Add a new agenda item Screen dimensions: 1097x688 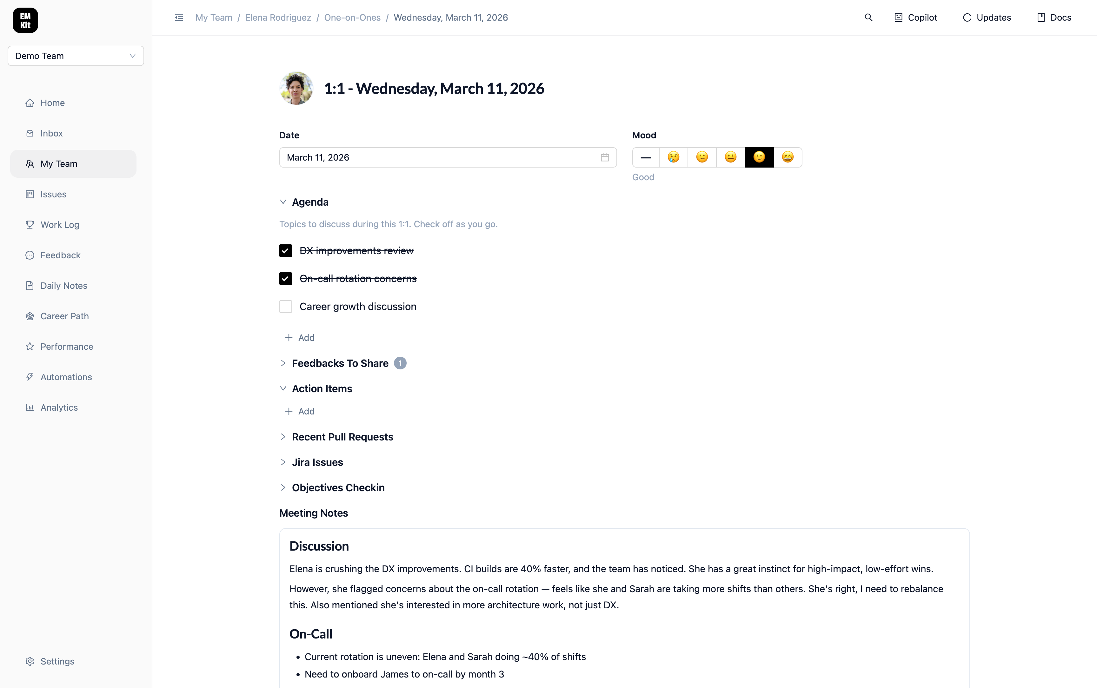(300, 338)
